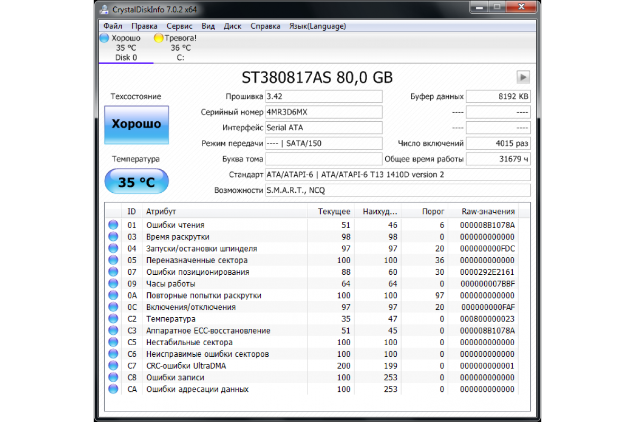635x422 pixels.
Task: Open the Правка menu
Action: click(144, 26)
